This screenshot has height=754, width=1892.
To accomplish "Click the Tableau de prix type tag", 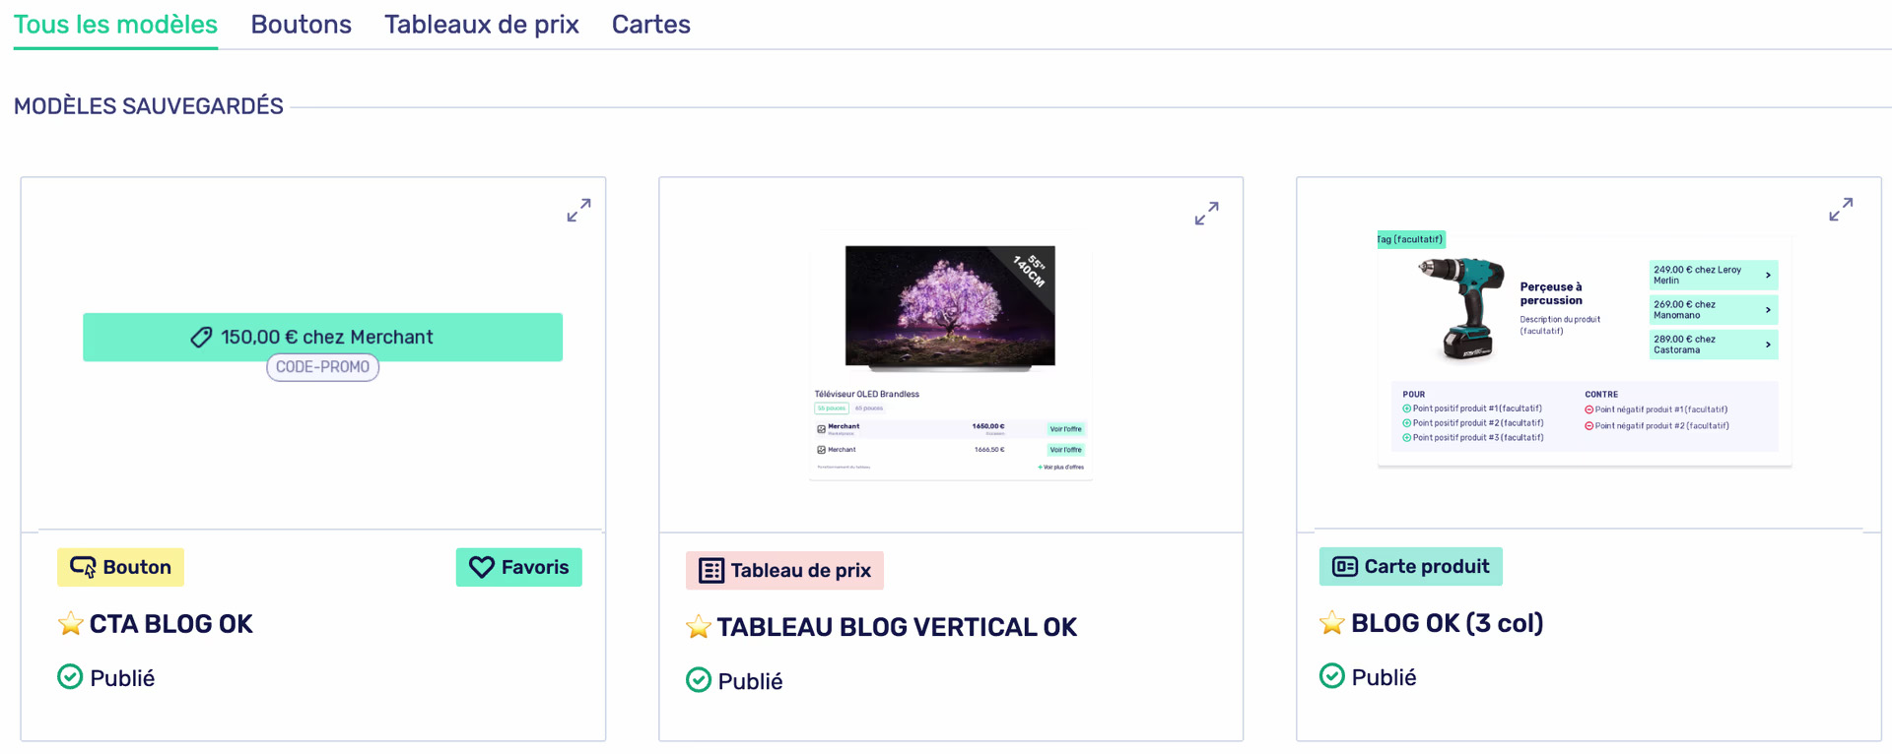I will click(x=784, y=570).
